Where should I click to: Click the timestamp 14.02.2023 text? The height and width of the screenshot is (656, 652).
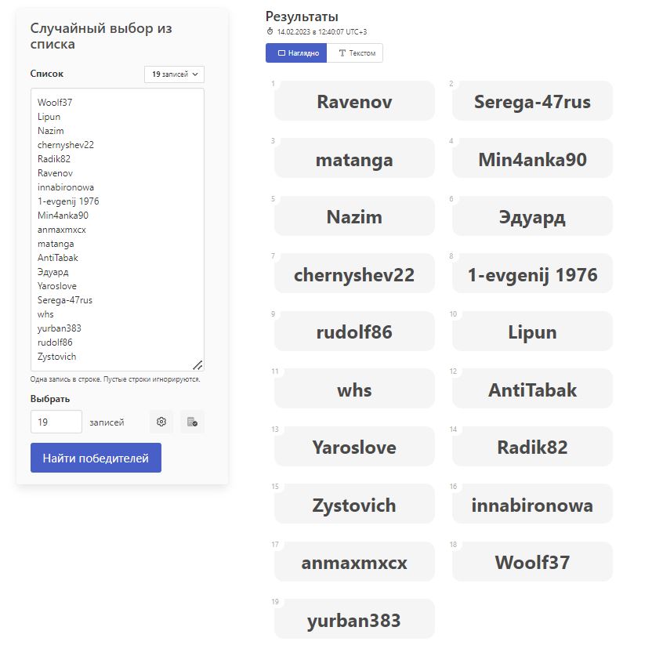(321, 31)
